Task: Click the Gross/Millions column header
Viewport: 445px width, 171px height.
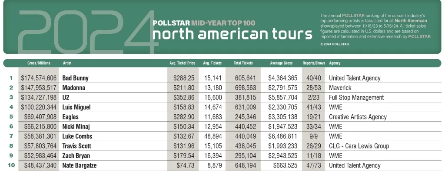Action: click(x=39, y=63)
